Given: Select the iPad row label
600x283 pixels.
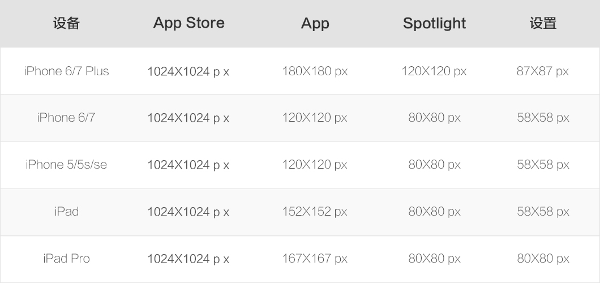Looking at the screenshot, I should (x=66, y=212).
